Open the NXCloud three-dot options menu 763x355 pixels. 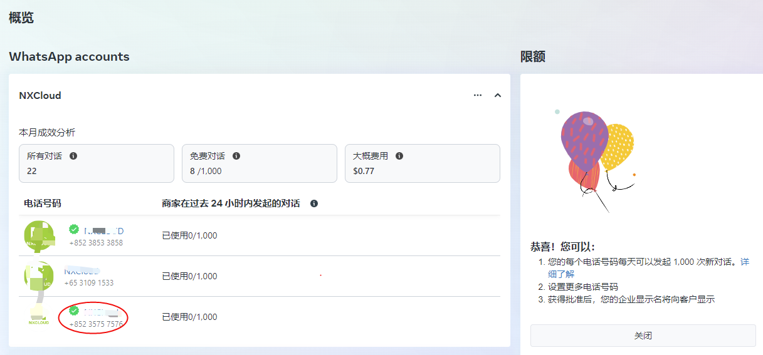pos(478,95)
